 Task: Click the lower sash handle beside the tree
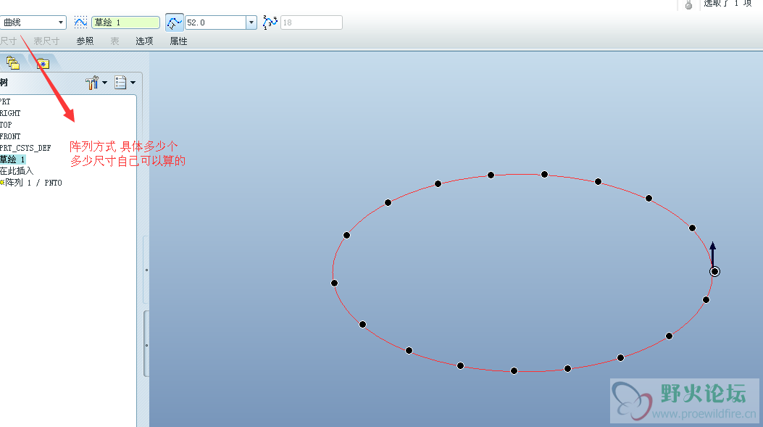146,344
